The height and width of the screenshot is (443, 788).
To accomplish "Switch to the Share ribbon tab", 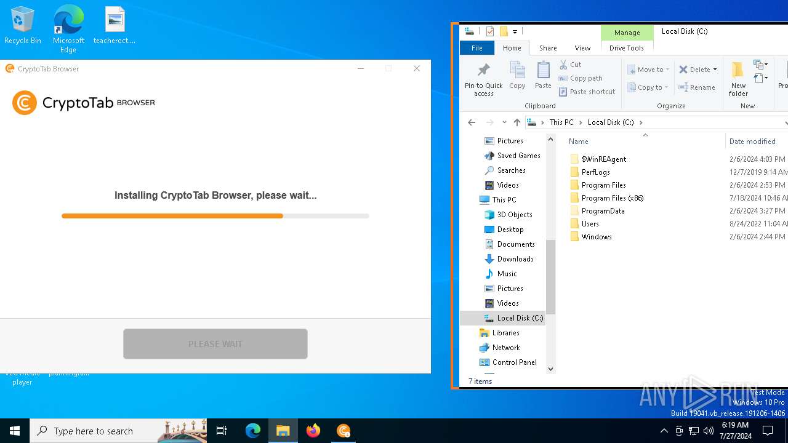I will tap(548, 48).
